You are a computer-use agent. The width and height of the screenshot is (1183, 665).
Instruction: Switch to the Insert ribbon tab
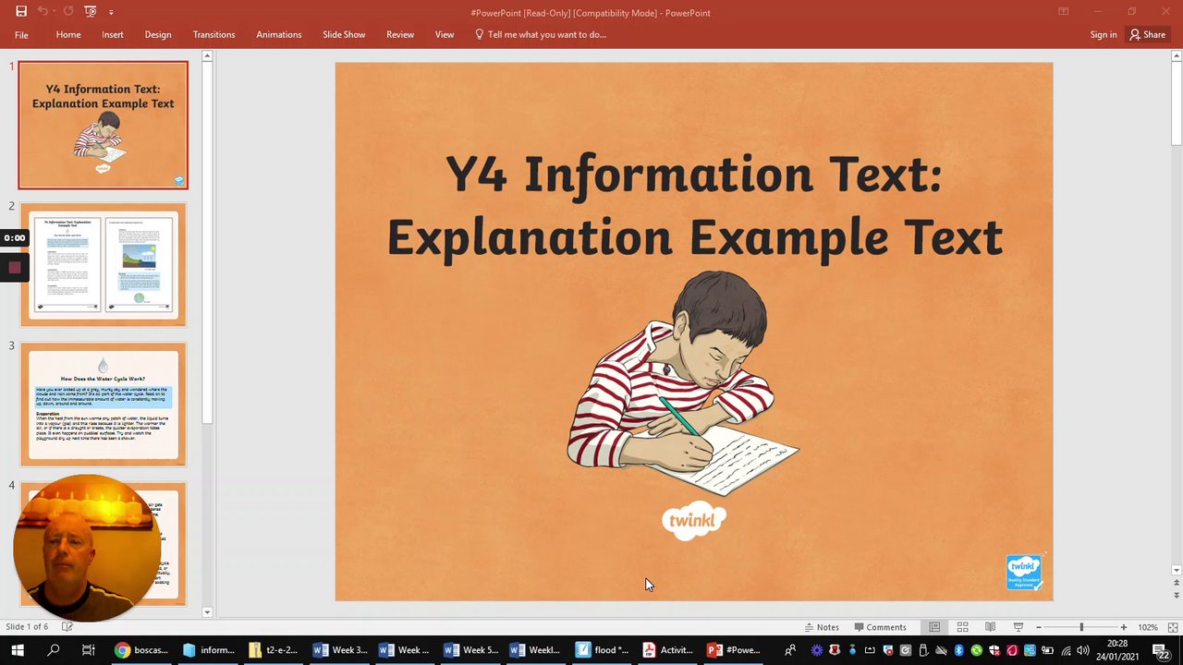pos(113,34)
